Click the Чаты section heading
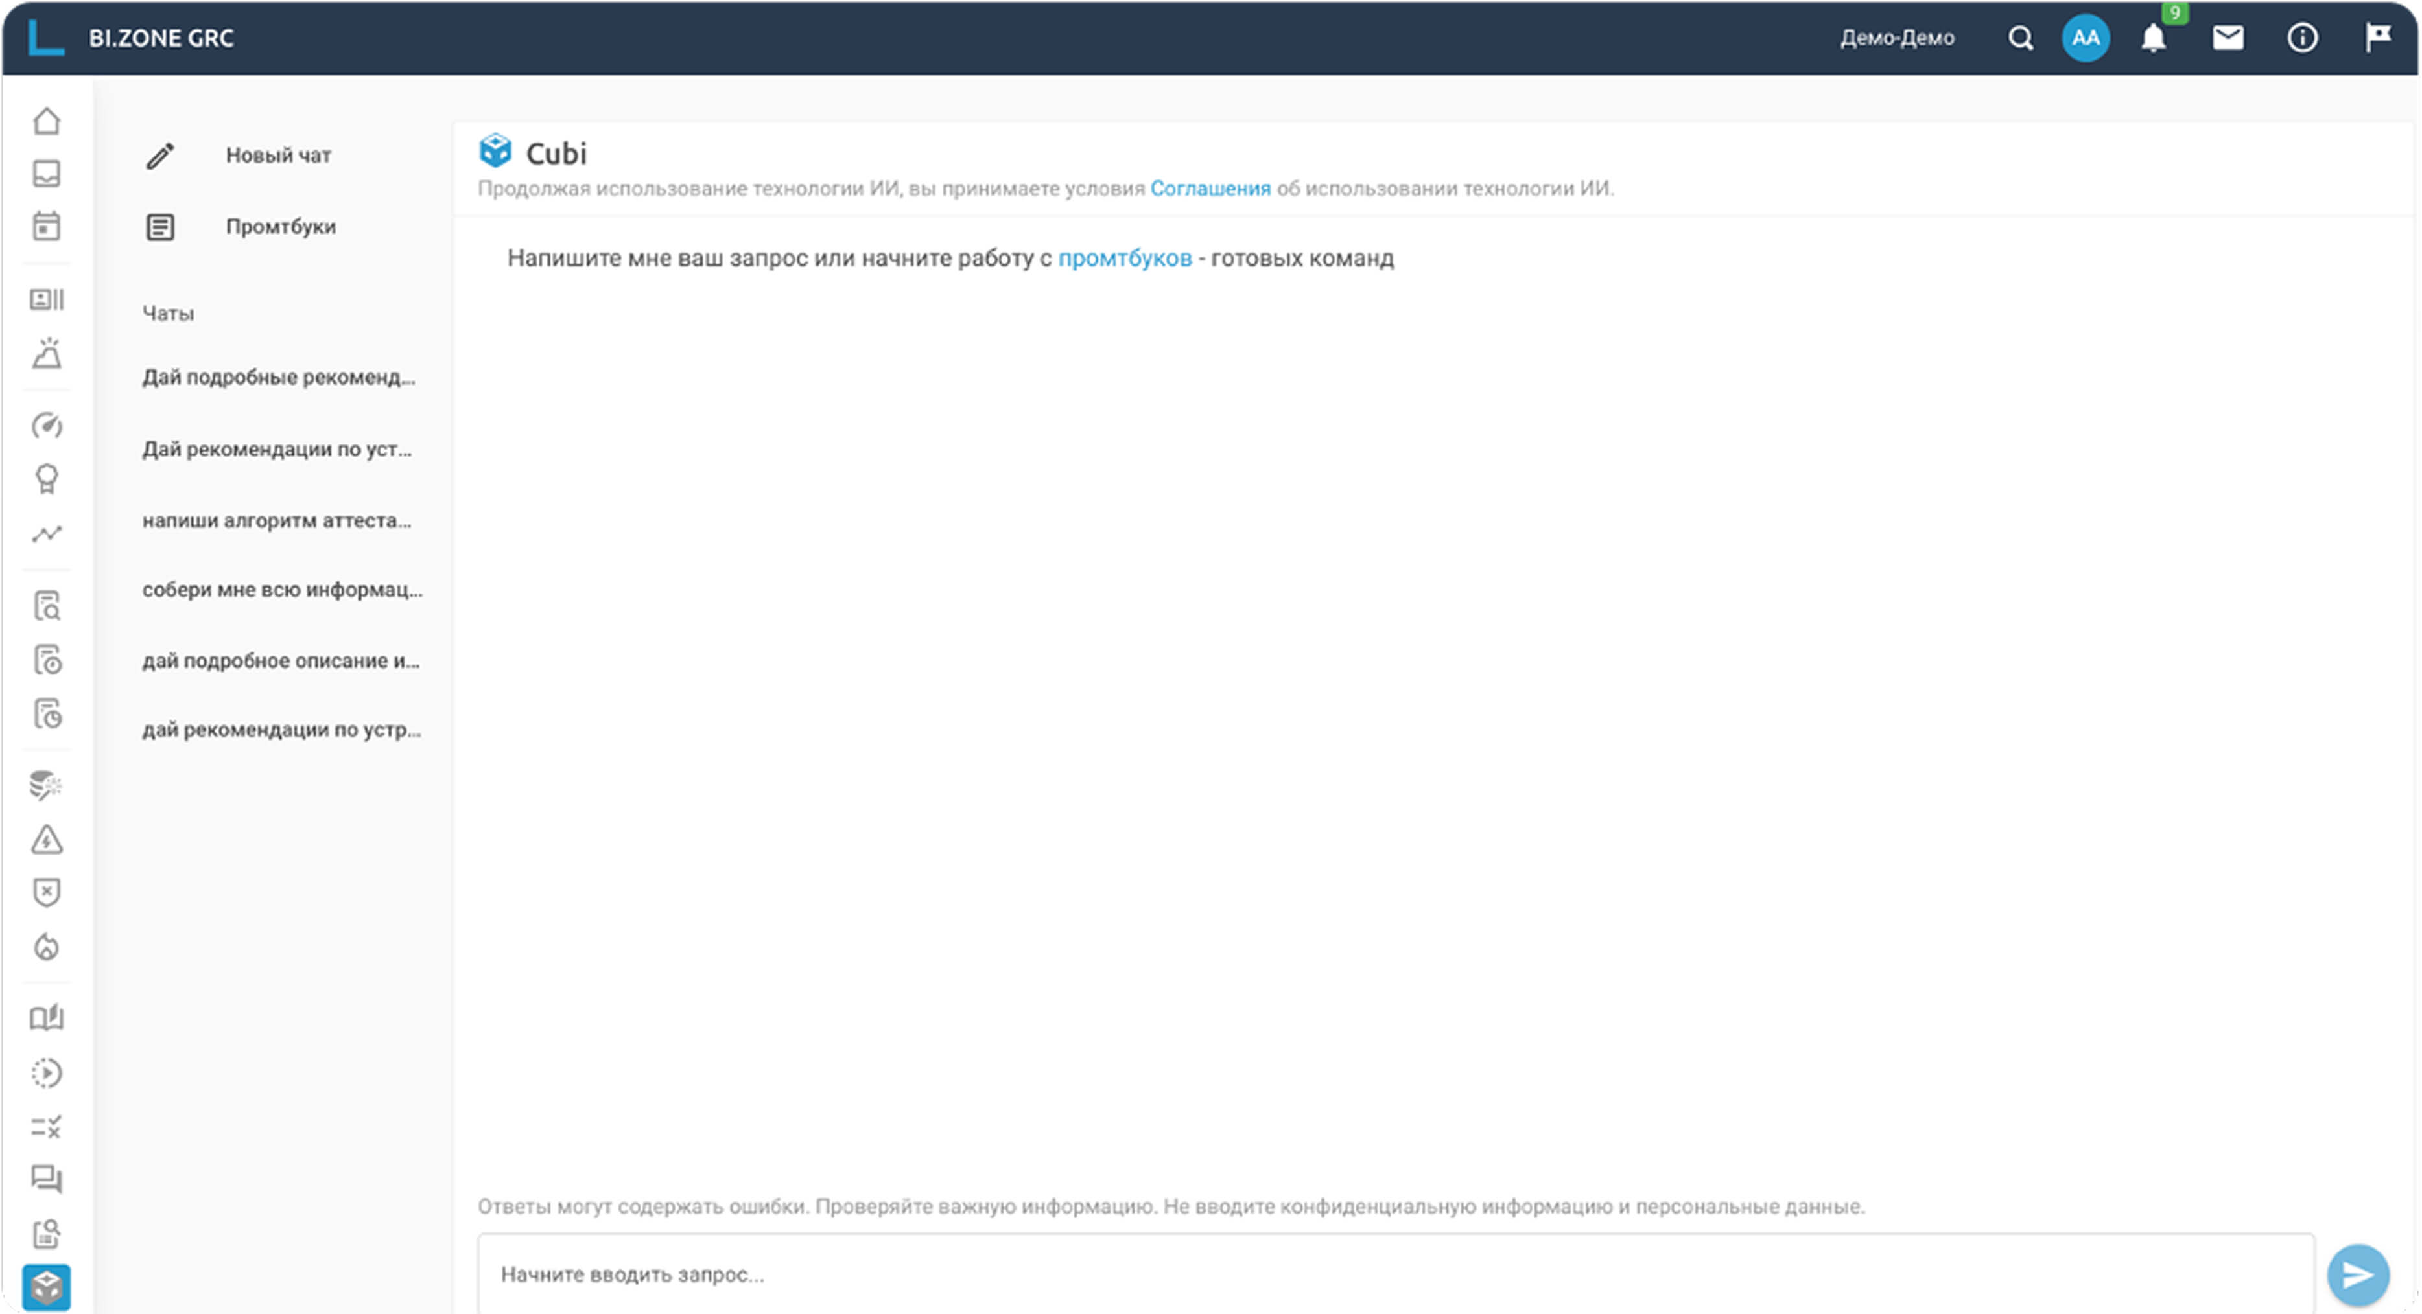Screen dimensions: 2422x1314 (169, 314)
